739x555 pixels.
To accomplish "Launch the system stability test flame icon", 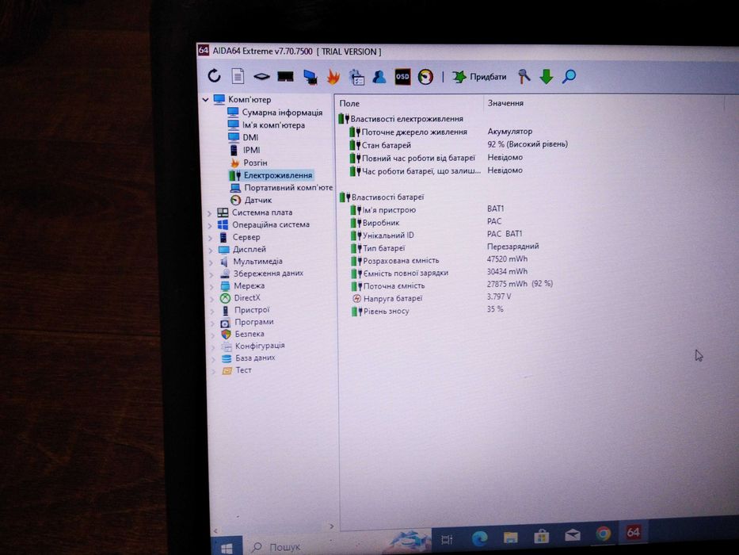I will coord(333,76).
